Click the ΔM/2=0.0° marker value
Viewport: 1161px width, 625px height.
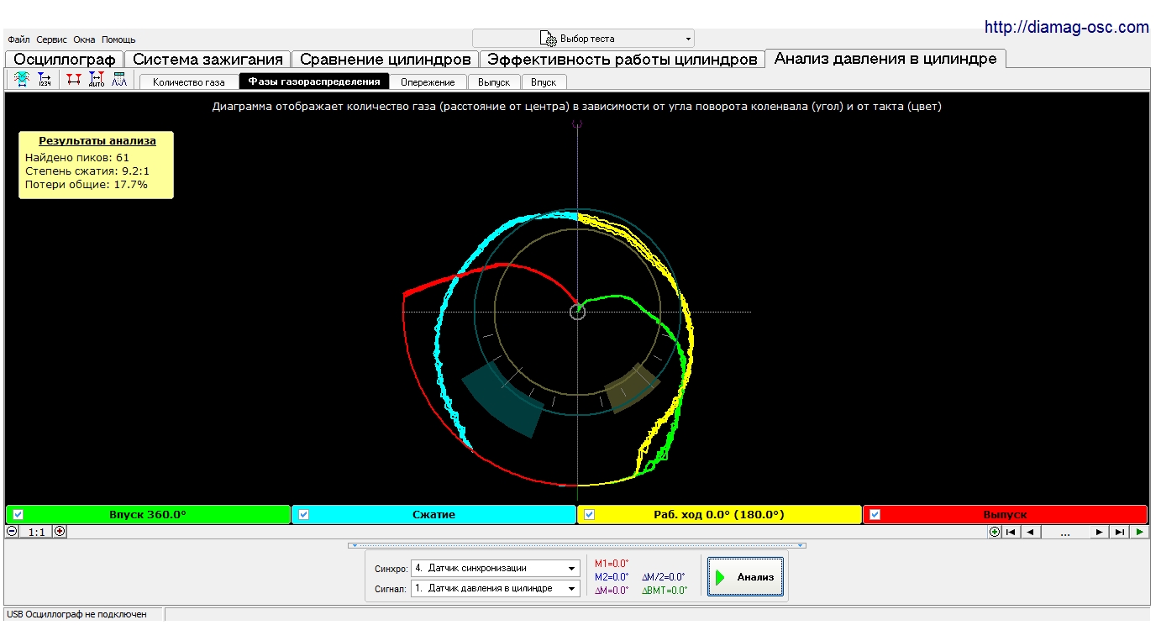[x=664, y=577]
